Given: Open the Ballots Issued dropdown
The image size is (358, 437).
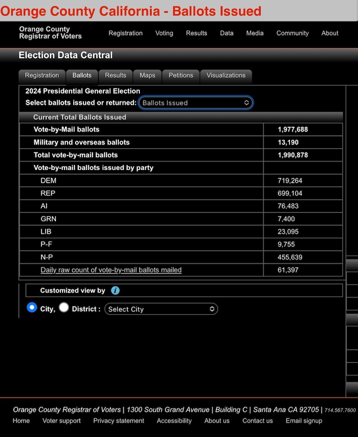Looking at the screenshot, I should point(196,103).
